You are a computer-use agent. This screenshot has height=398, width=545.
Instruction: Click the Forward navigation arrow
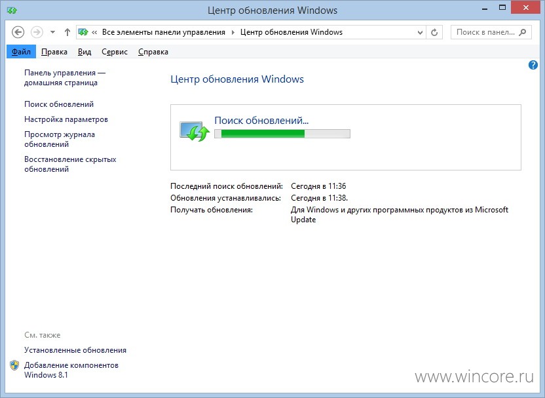(x=37, y=32)
